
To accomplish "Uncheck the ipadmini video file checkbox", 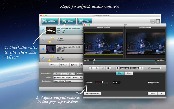I will pyautogui.click(x=43, y=30).
